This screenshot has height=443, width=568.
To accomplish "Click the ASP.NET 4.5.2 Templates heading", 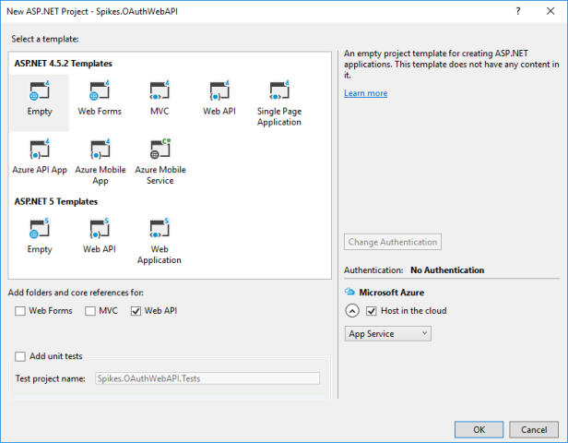I will [64, 64].
